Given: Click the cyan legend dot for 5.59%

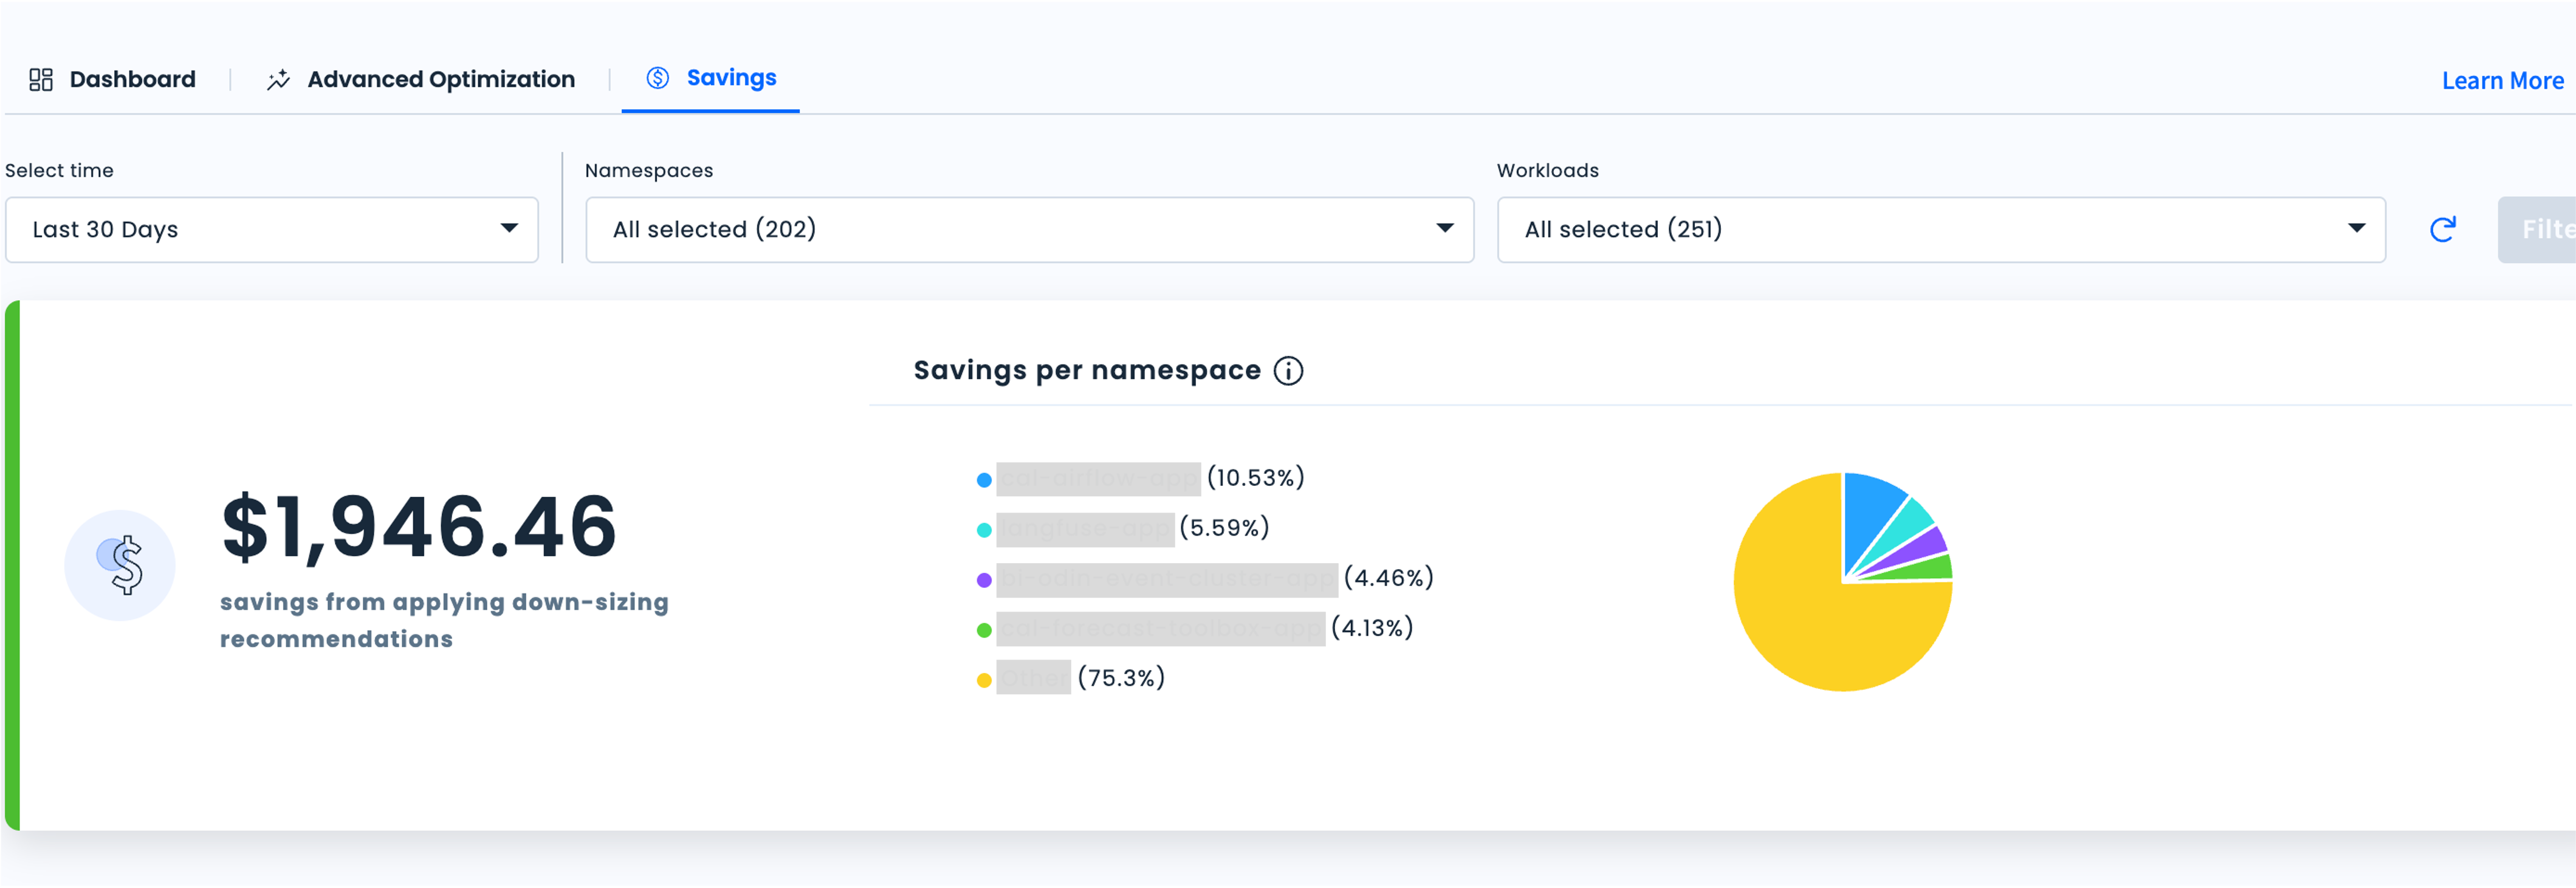Looking at the screenshot, I should pyautogui.click(x=984, y=530).
